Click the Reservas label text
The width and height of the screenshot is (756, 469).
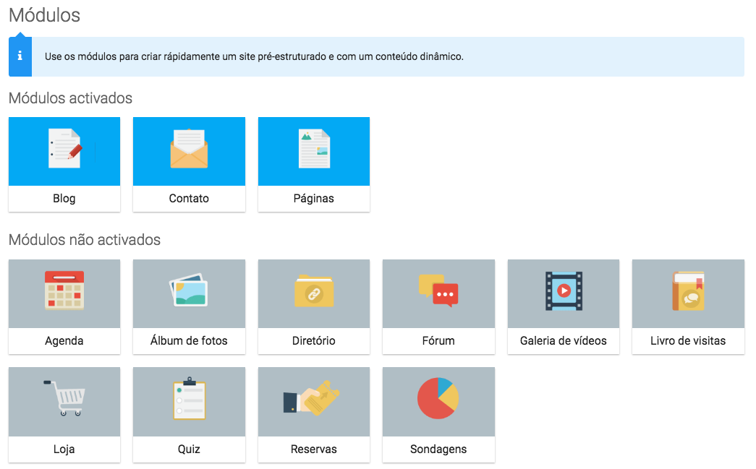click(314, 449)
